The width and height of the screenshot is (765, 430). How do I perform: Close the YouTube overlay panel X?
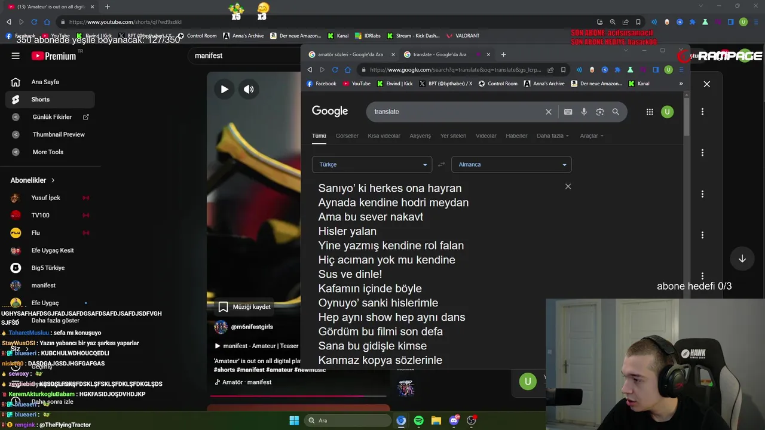(706, 84)
